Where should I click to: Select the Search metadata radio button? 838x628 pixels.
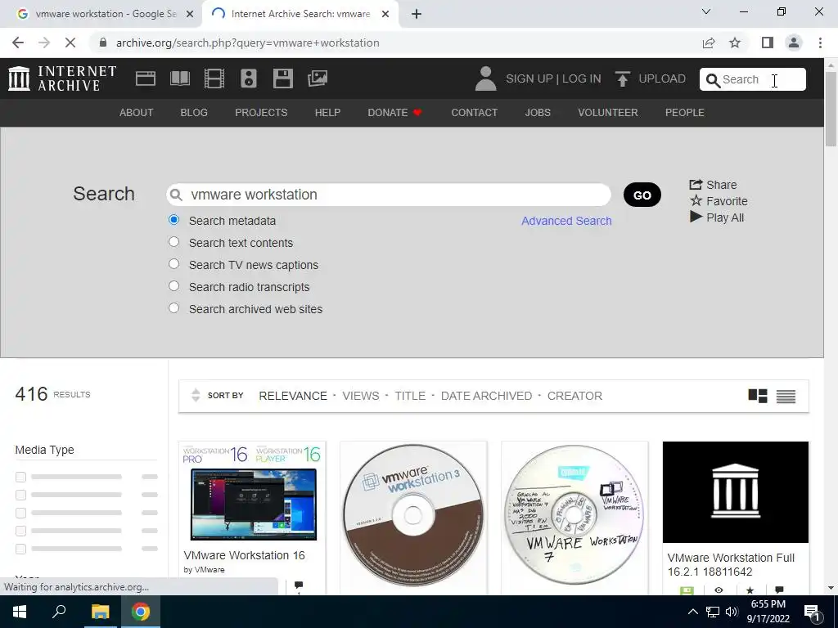[x=173, y=220]
